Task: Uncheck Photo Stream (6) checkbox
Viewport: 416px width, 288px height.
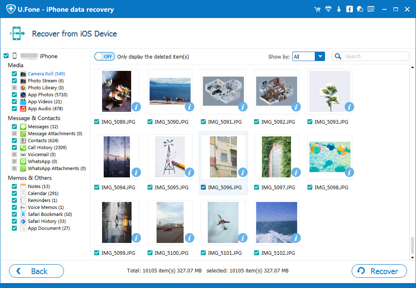Action: point(14,81)
